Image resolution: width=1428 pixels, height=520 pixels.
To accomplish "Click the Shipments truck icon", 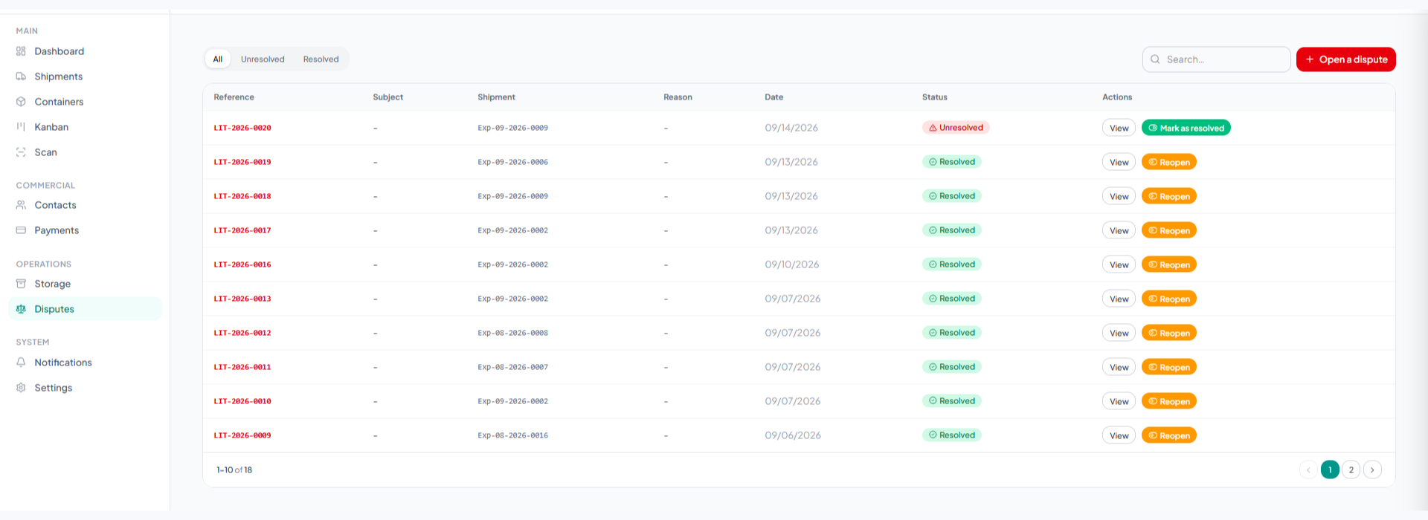I will 21,77.
